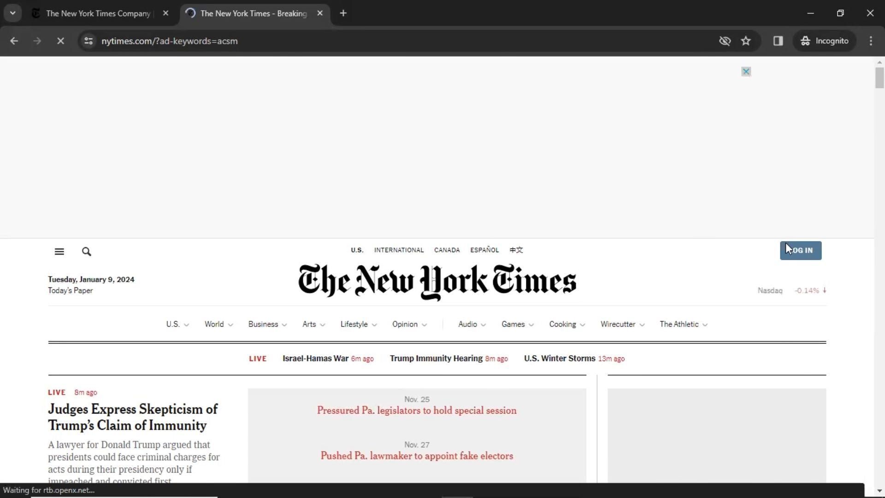Open Chrome three-dot menu
Screen dimensions: 885x498
coord(871,41)
